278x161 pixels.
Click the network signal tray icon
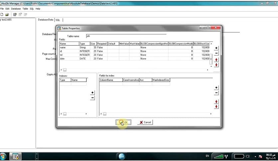click(x=219, y=156)
